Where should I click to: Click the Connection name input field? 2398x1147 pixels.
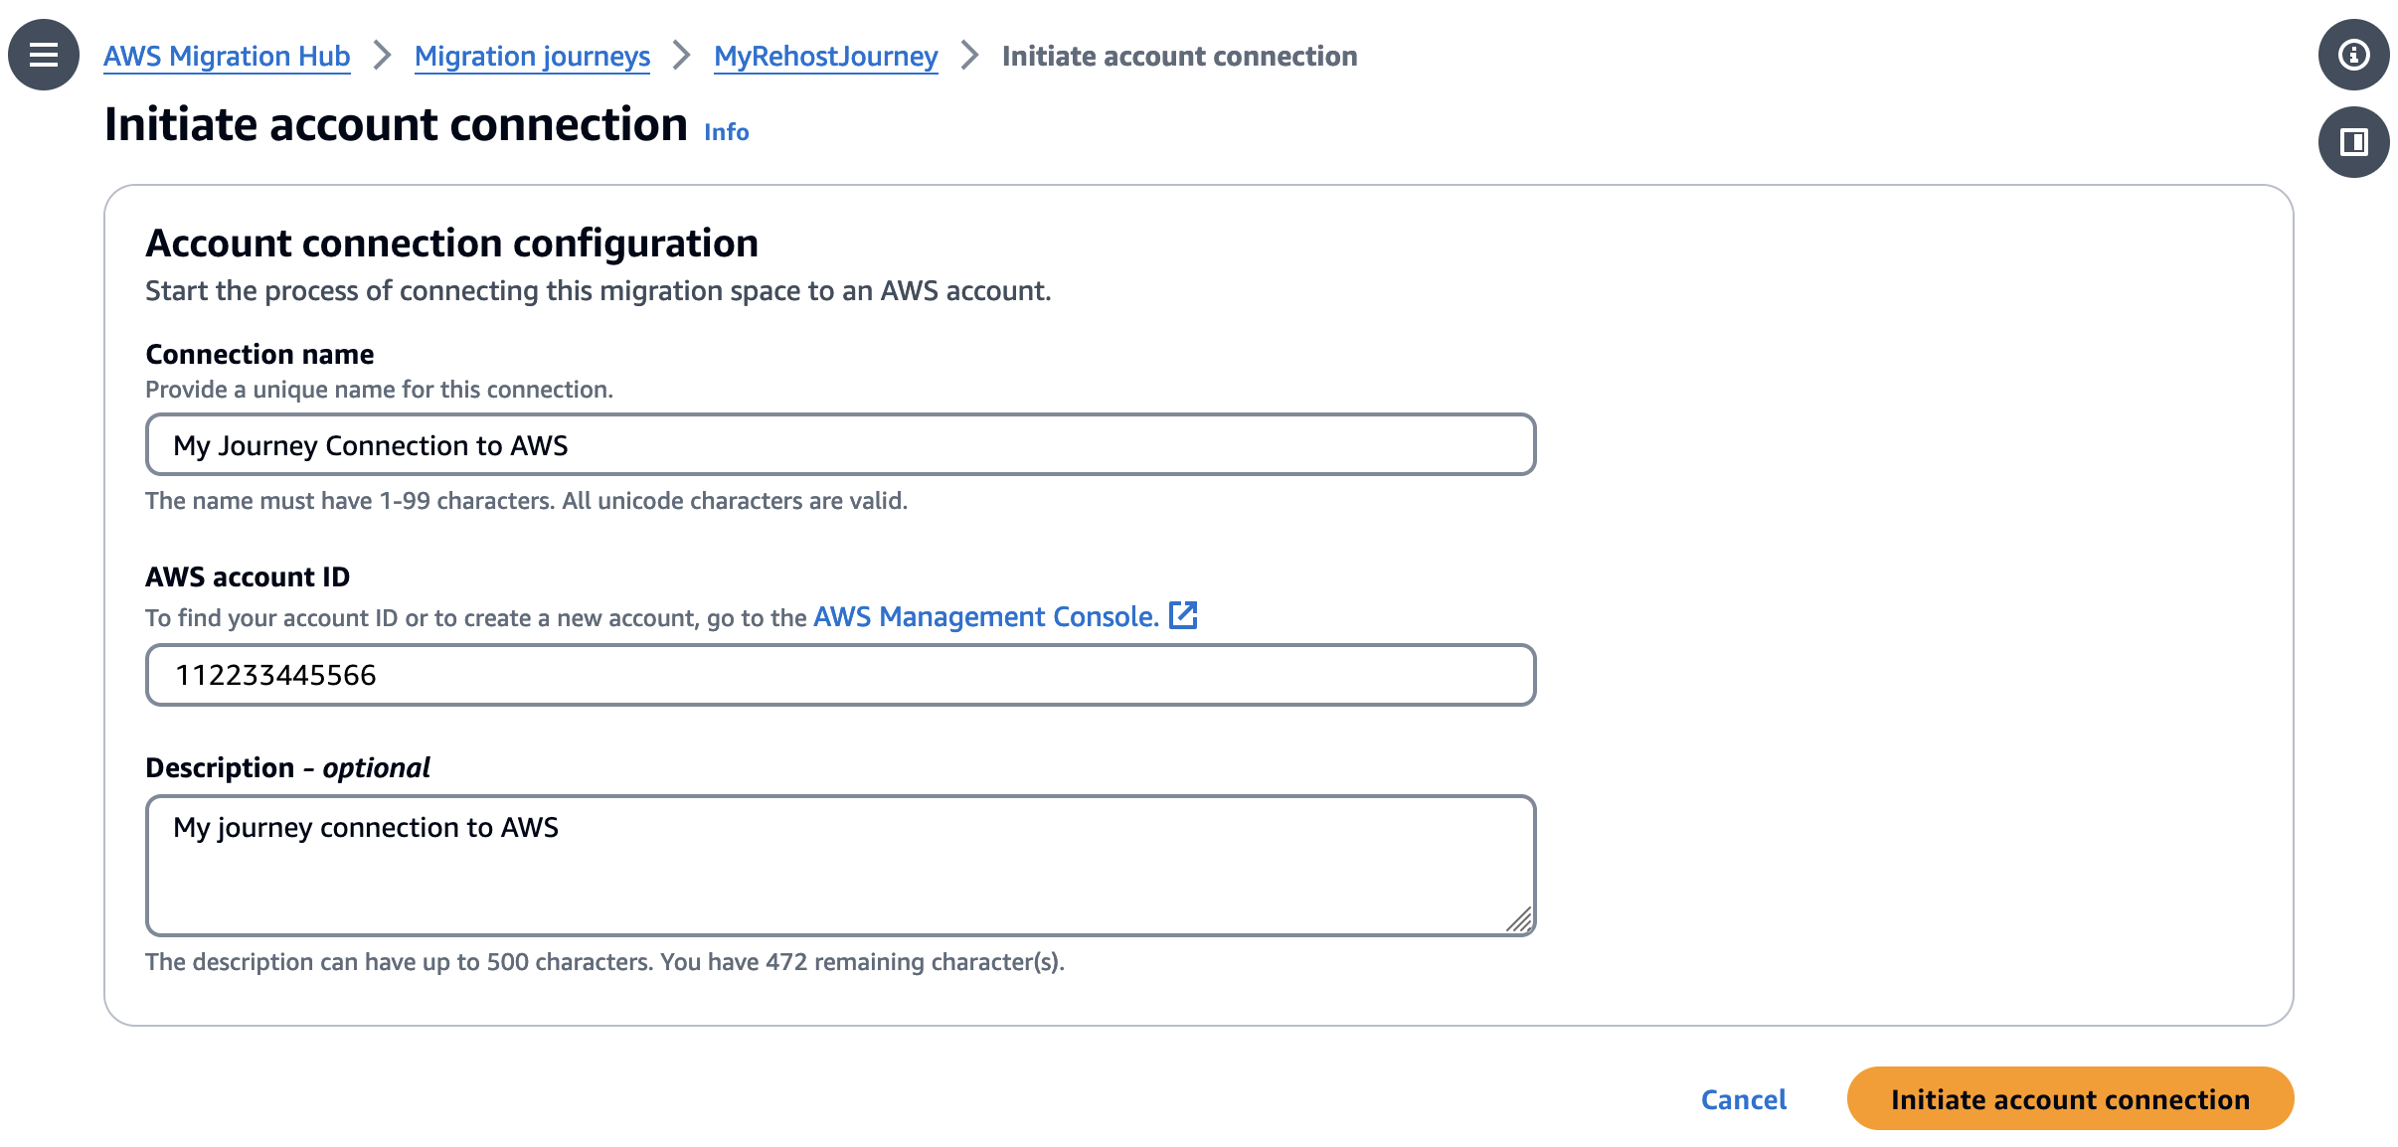[840, 444]
